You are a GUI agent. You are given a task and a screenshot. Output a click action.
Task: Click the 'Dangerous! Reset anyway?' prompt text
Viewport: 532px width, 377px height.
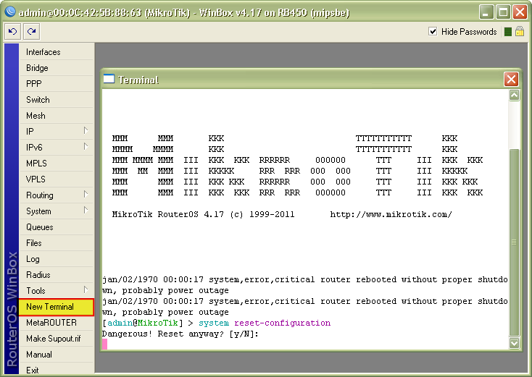[163, 334]
